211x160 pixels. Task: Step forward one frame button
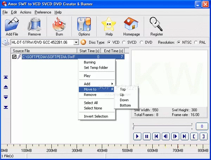[175, 136]
